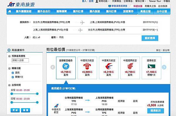Screen dimensions: 176x116
Task: Click the return date 2017/11/13(一)
Action: tap(150, 30)
